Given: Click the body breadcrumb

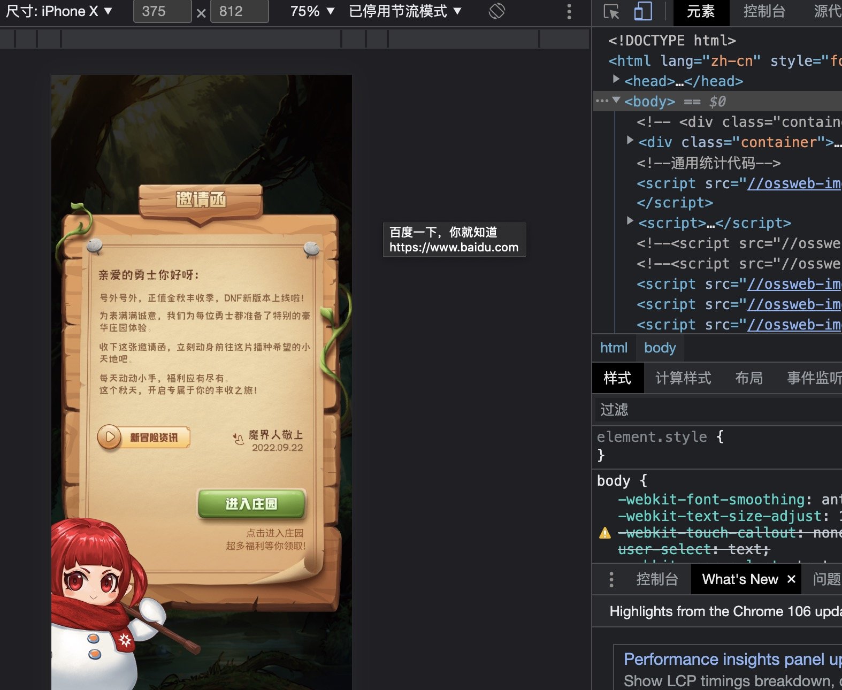Looking at the screenshot, I should coord(660,348).
